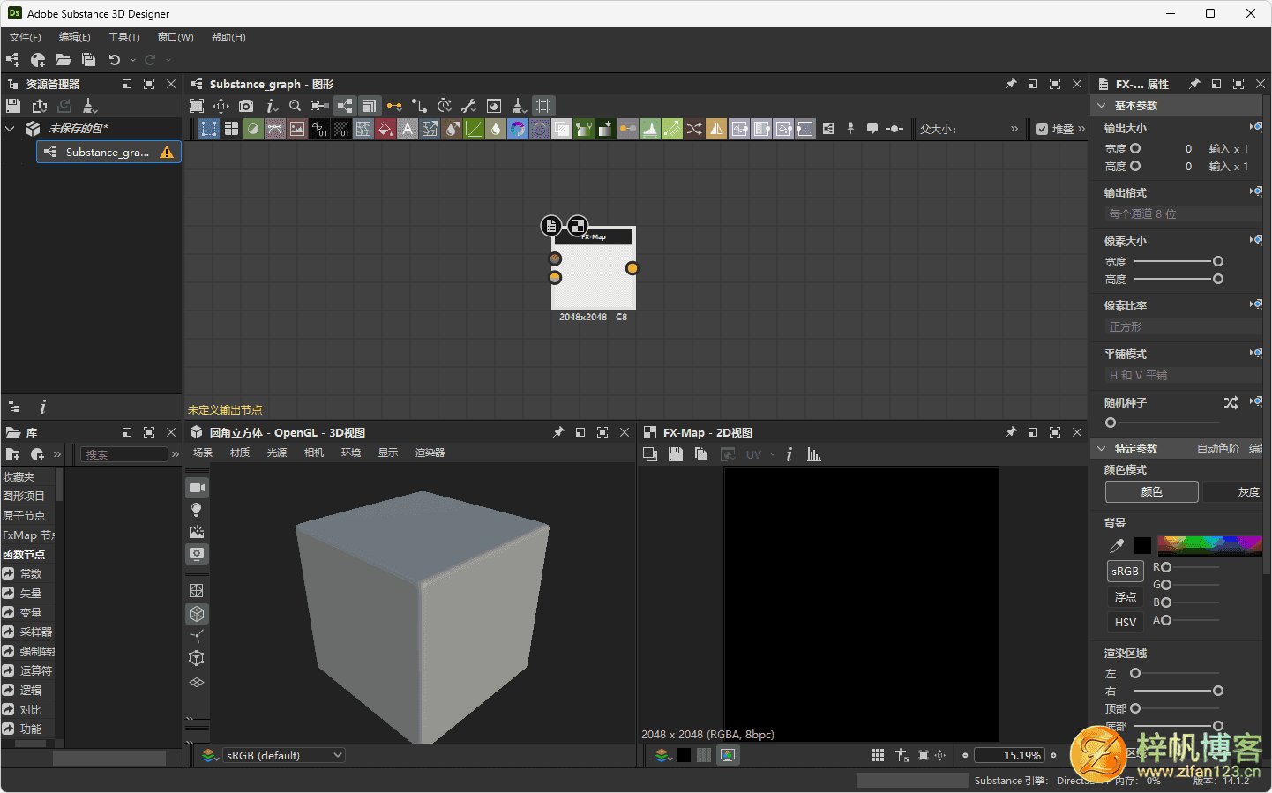
Task: Click the undo arrow in main toolbar
Action: pyautogui.click(x=115, y=60)
